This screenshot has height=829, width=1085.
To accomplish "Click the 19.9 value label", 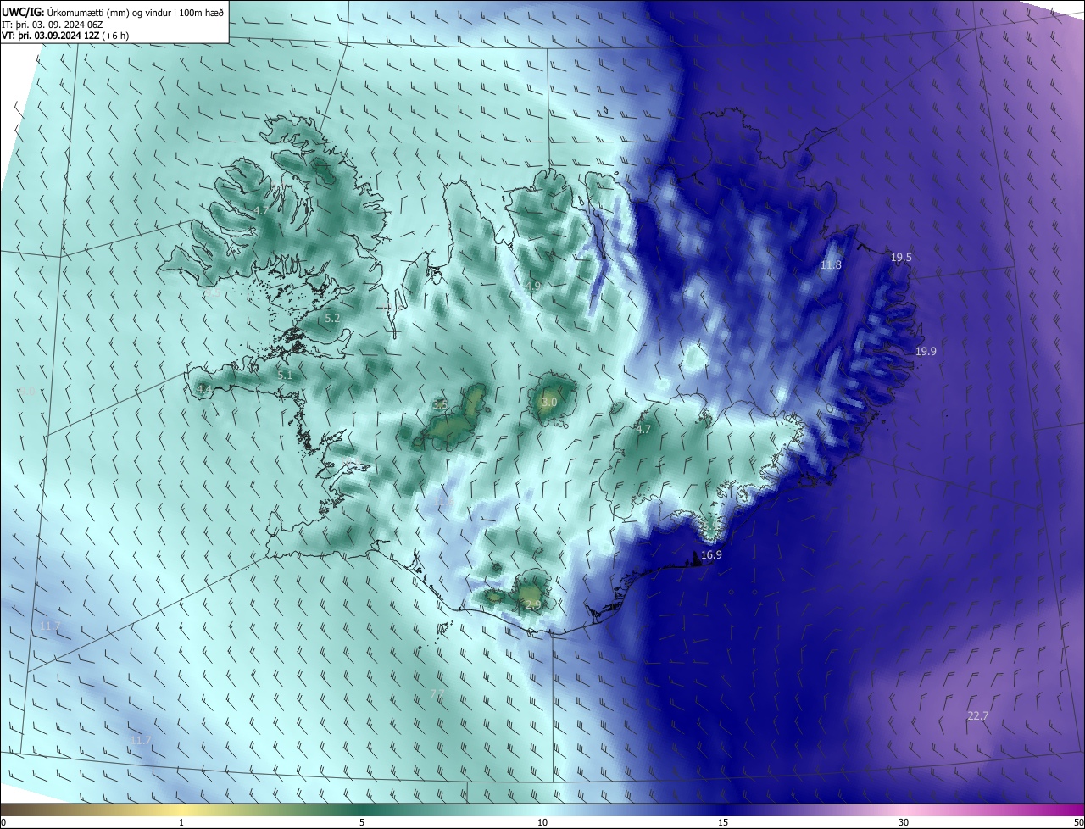I will [x=926, y=351].
